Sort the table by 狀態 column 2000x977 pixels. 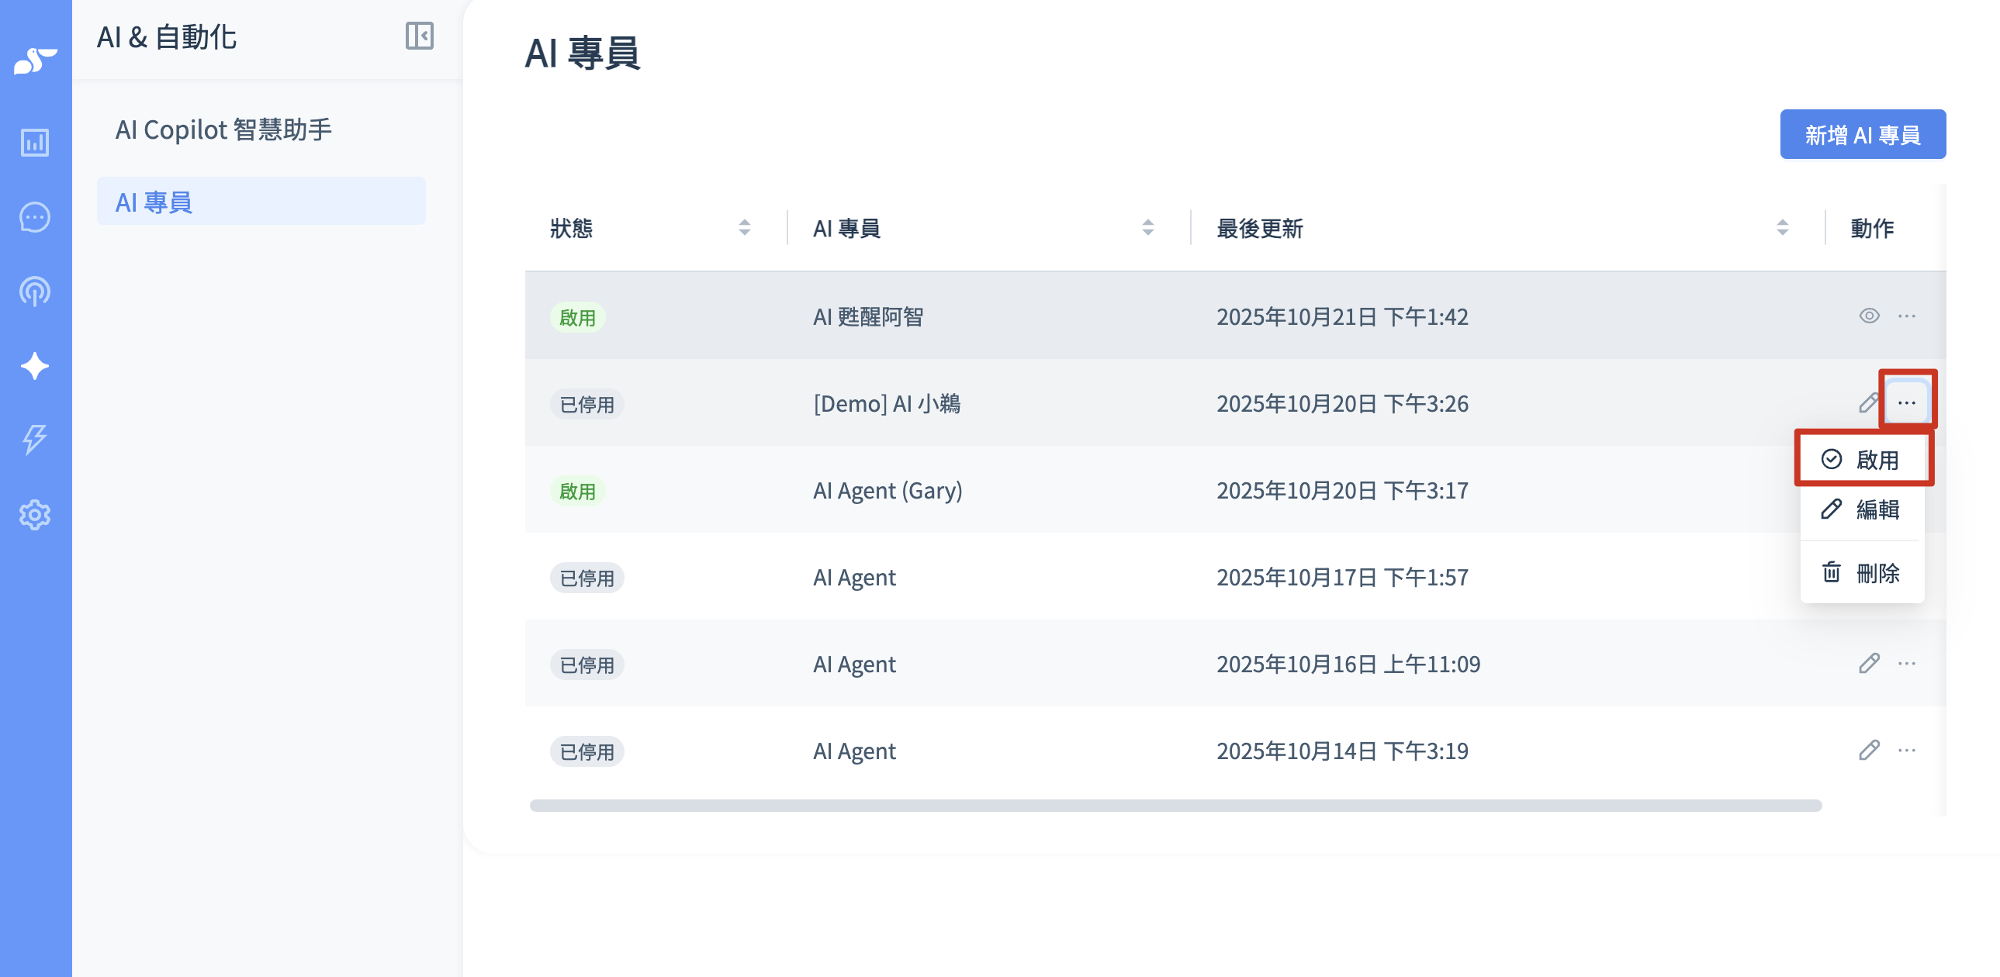745,227
